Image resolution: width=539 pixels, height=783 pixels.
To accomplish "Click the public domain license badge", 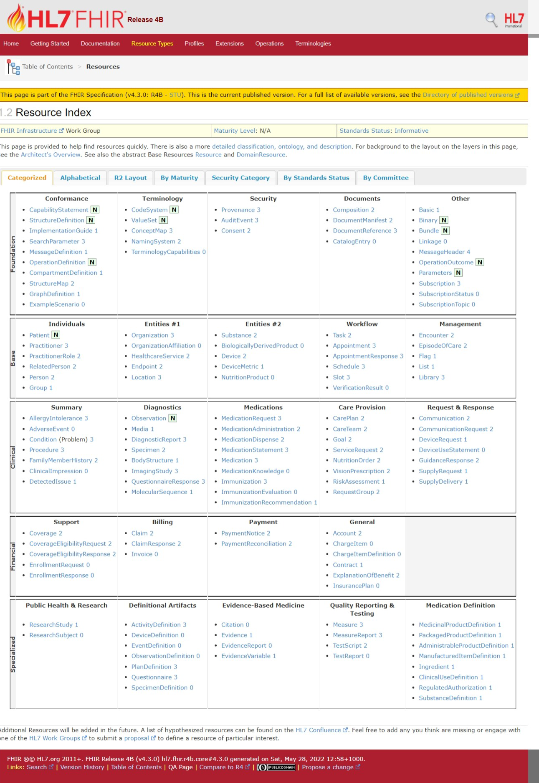I will pyautogui.click(x=276, y=767).
